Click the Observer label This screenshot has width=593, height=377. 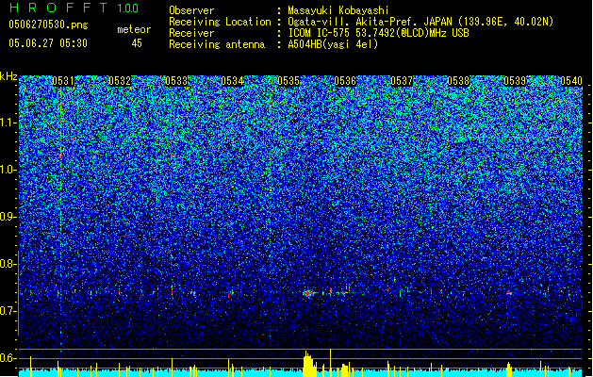(191, 10)
